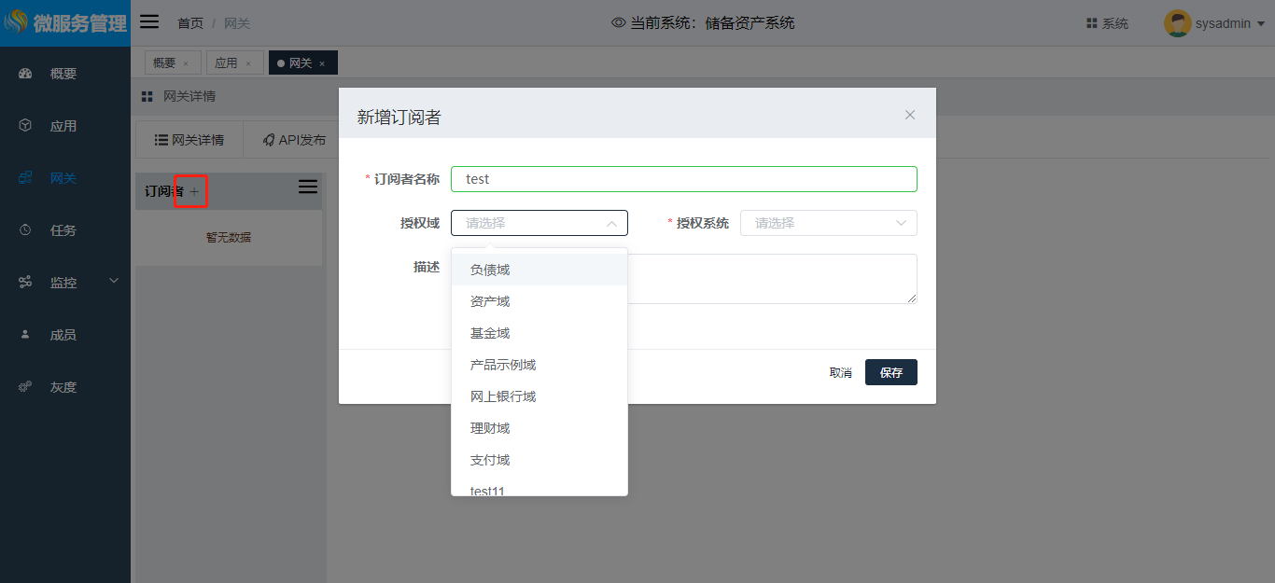The image size is (1275, 583).
Task: Click the plus icon beside 订阅者
Action: (x=194, y=191)
